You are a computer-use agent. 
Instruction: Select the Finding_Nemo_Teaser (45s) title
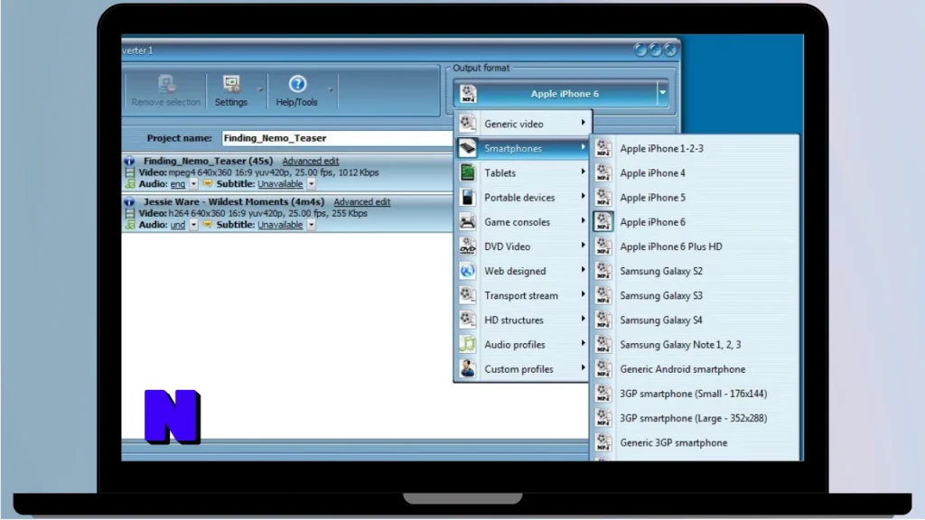(x=209, y=161)
